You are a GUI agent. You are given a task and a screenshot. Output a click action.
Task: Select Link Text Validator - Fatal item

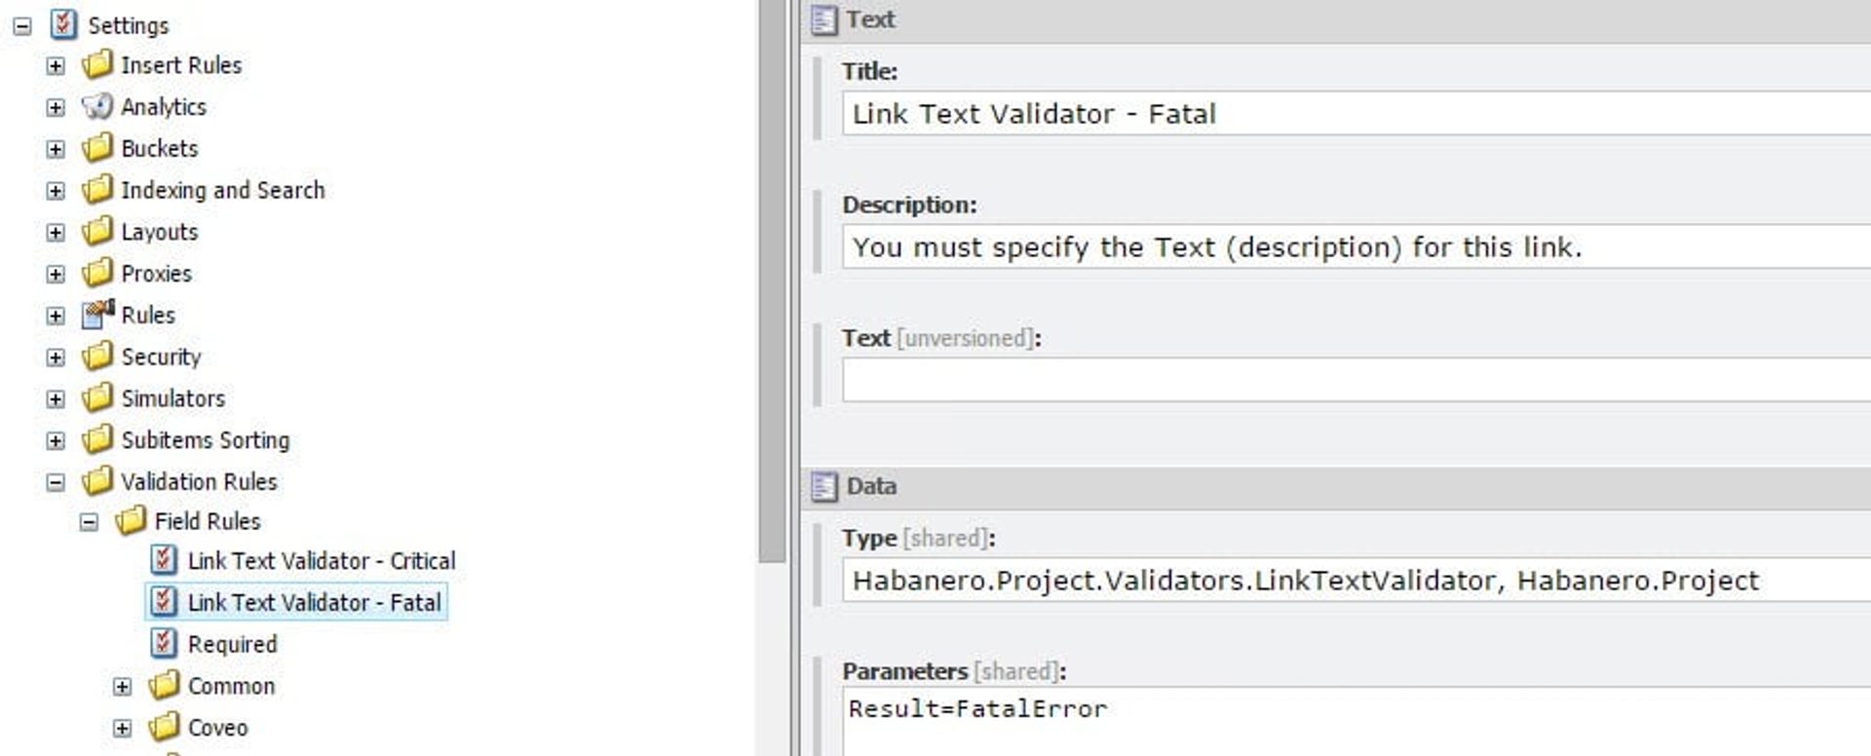pyautogui.click(x=314, y=602)
